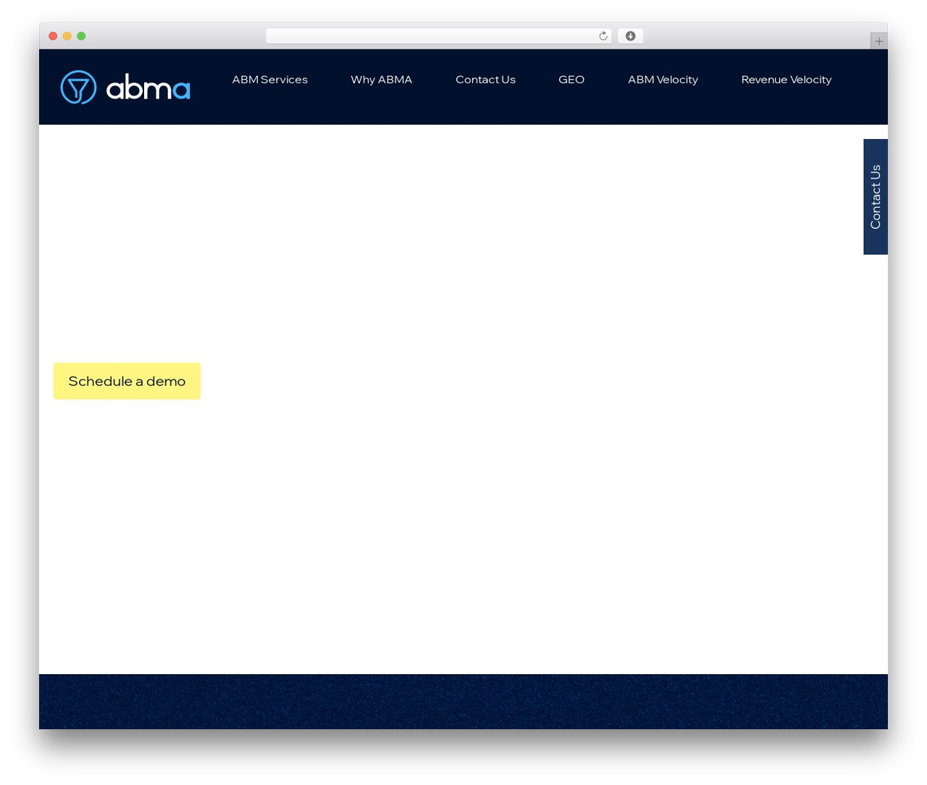The image size is (927, 785).
Task: Open Revenue Velocity page
Action: pyautogui.click(x=787, y=80)
